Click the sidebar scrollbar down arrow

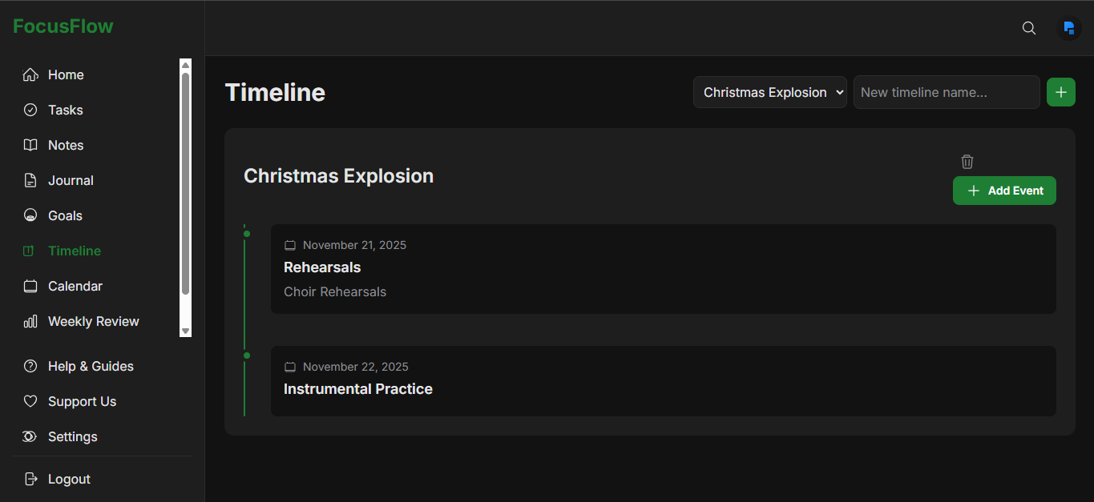click(185, 331)
